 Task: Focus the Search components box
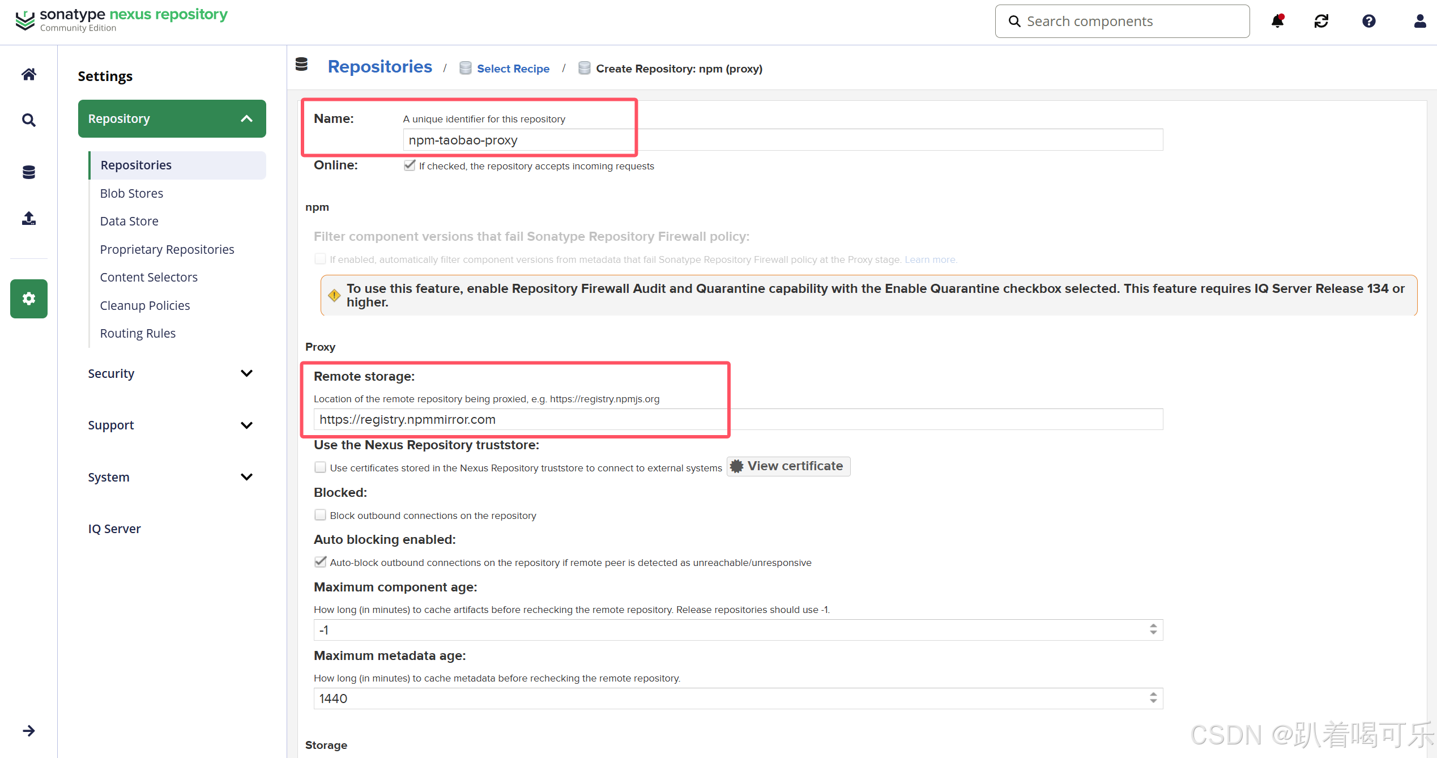tap(1122, 22)
